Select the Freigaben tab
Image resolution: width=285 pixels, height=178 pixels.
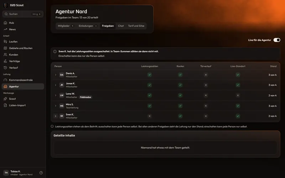pyautogui.click(x=108, y=26)
